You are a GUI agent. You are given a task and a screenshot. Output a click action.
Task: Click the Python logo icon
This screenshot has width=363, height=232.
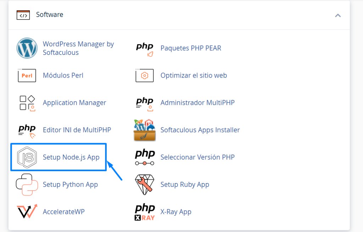point(27,185)
